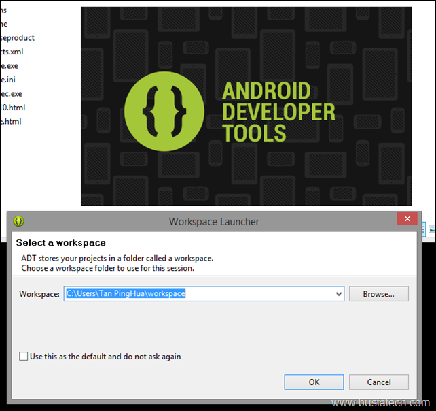Select the 'e.exe' file in background list

coord(10,66)
